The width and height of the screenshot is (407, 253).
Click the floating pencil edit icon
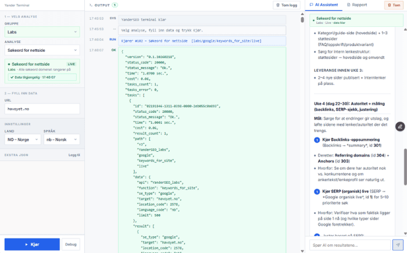[x=400, y=127]
